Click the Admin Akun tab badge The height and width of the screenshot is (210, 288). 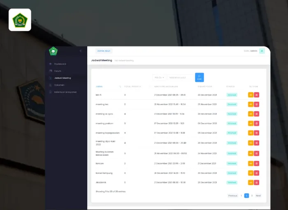(104, 51)
